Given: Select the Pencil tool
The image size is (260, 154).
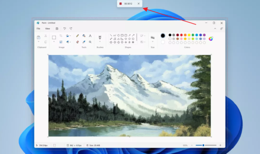Looking at the screenshot, I should [x=77, y=36].
